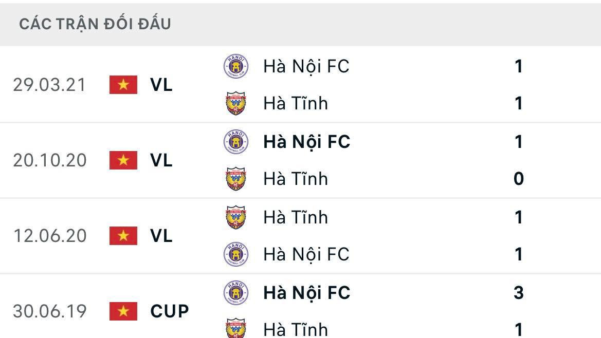The width and height of the screenshot is (601, 338).
Task: Open the CUP competition label
Action: pos(170,311)
